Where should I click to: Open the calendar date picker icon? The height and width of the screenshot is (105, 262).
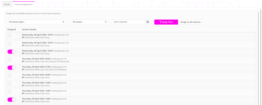(147, 22)
